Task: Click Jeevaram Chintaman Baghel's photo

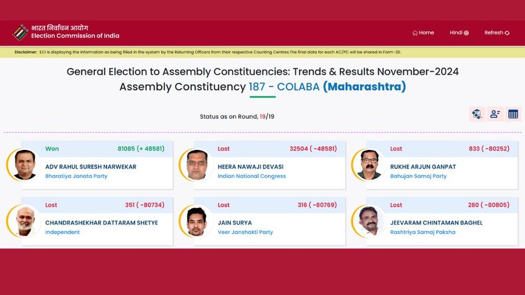Action: point(369,221)
